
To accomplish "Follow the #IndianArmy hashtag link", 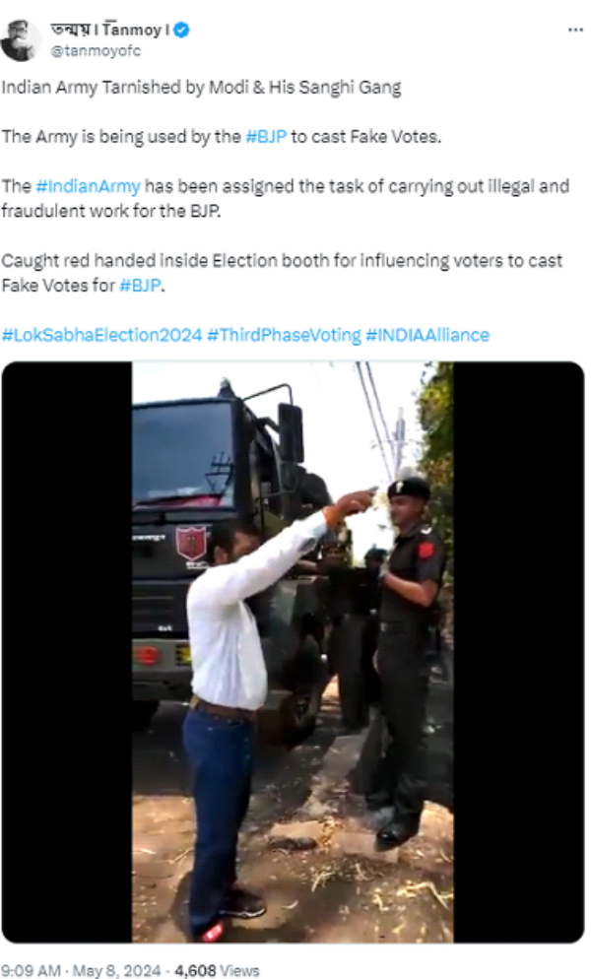I will 88,187.
